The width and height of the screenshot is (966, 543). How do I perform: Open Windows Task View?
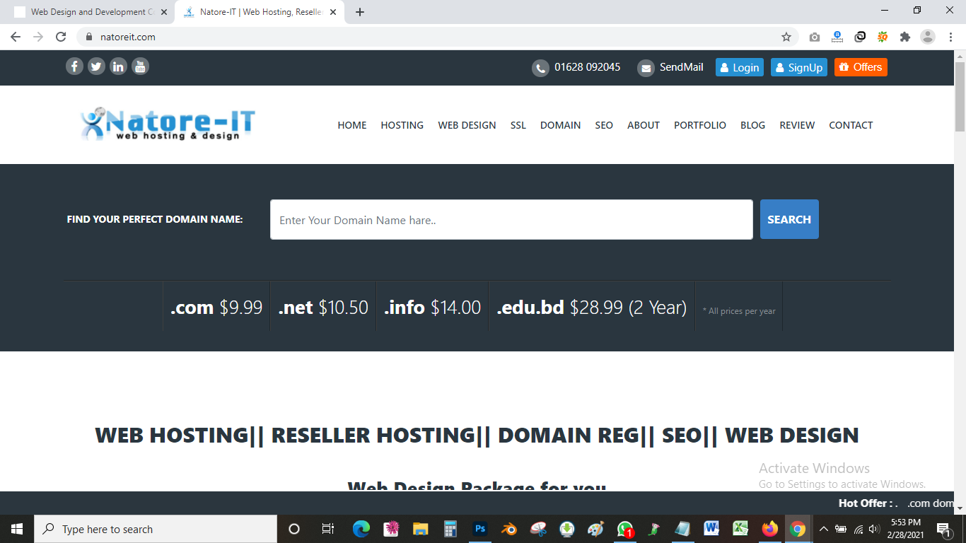[327, 529]
